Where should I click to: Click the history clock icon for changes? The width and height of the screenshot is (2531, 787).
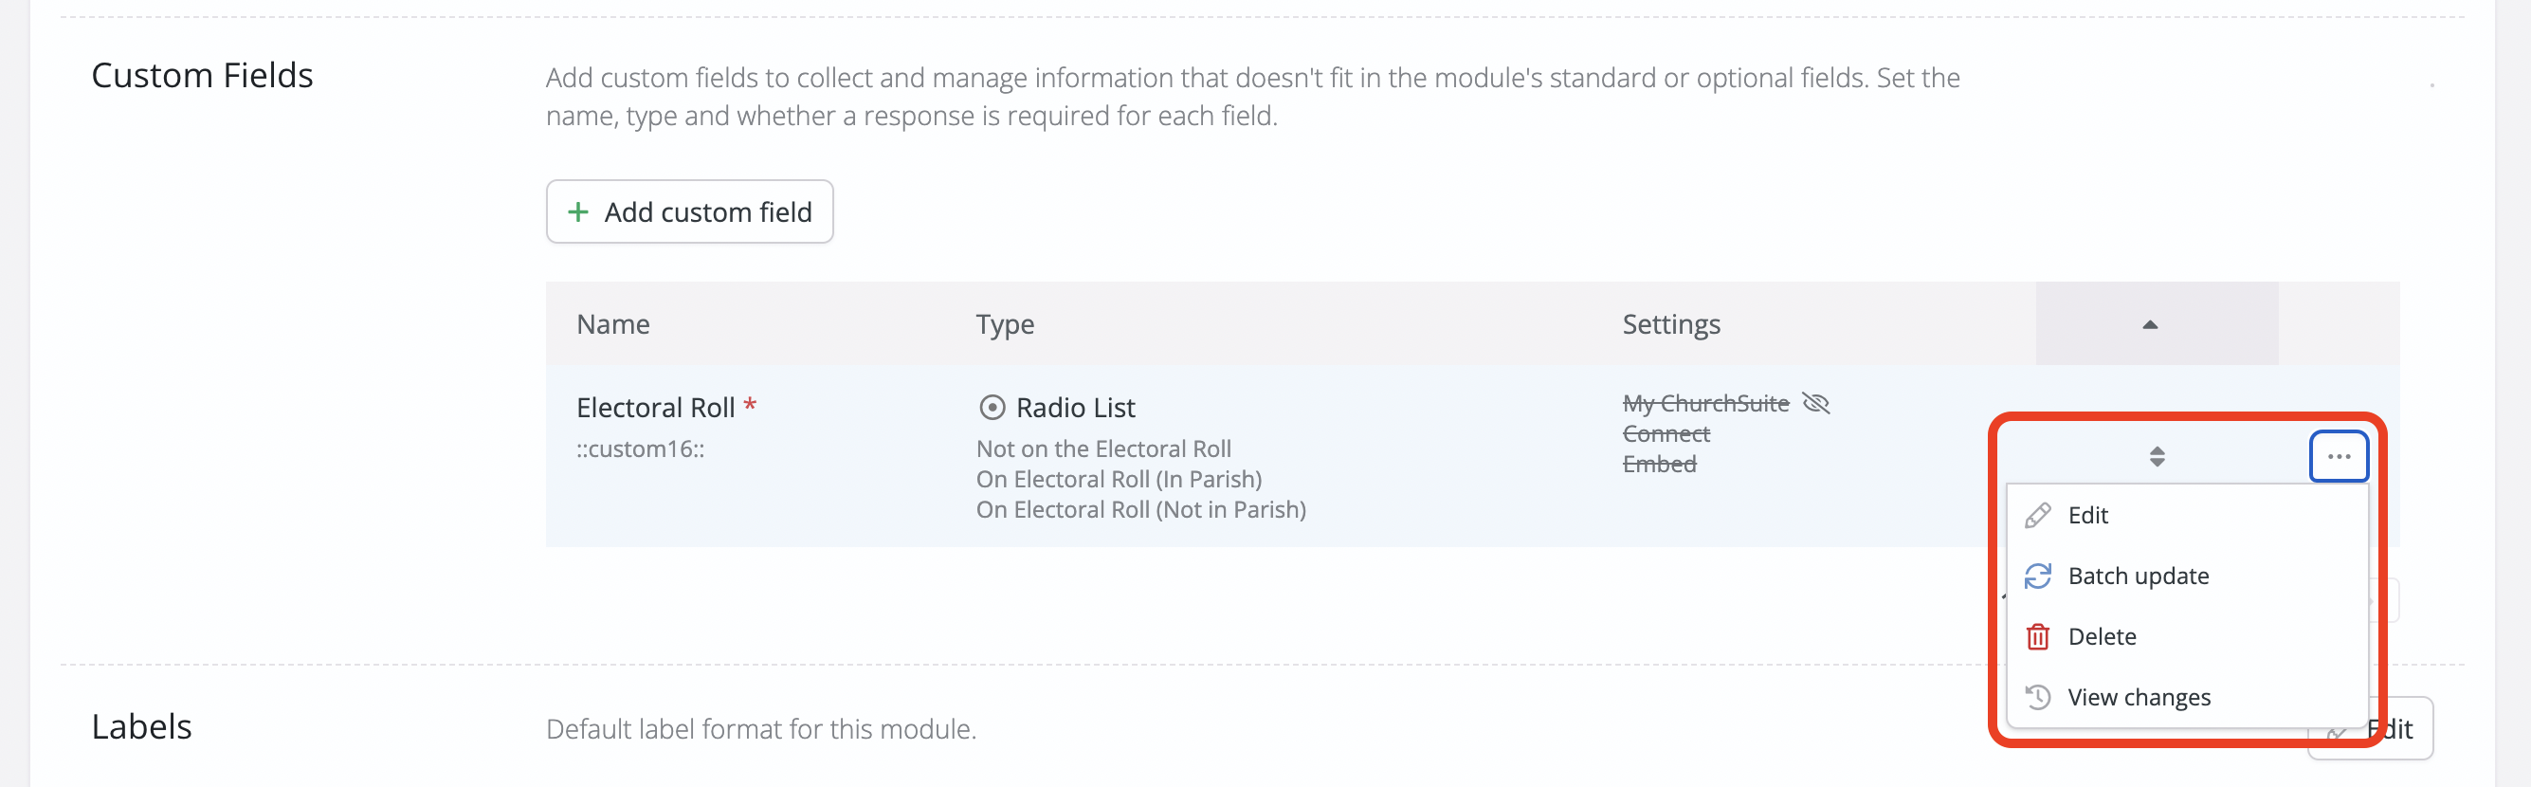pos(2038,697)
